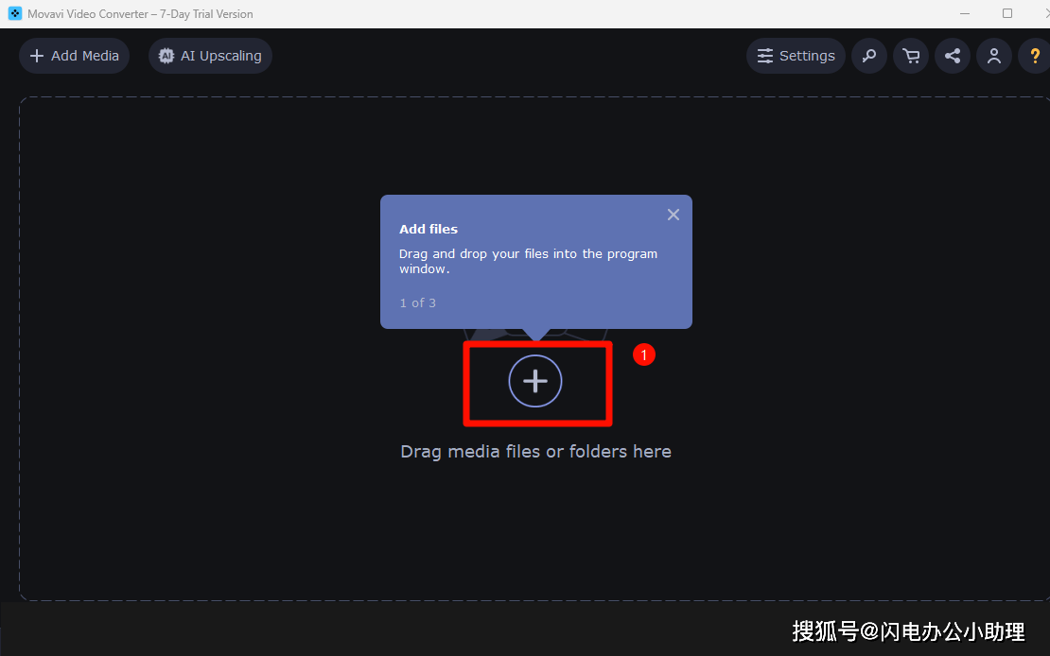
Task: Click the share icon
Action: tap(953, 56)
